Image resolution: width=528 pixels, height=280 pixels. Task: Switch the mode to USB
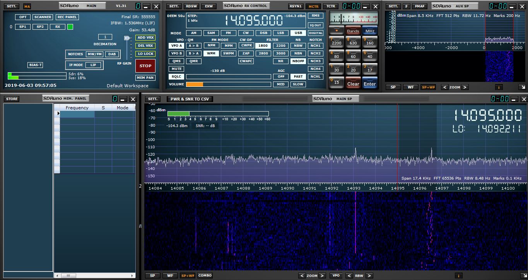(298, 33)
